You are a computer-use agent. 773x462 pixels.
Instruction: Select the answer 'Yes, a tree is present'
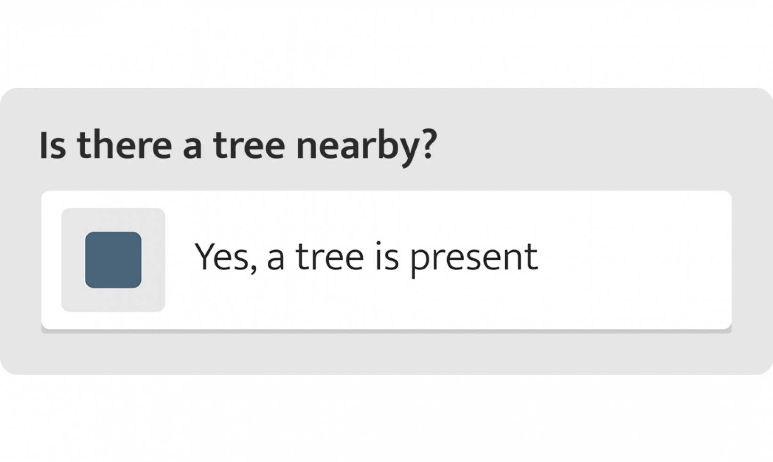pyautogui.click(x=367, y=257)
